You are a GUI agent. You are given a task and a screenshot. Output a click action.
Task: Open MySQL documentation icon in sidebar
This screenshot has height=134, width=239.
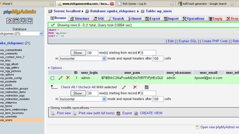click(x=30, y=21)
